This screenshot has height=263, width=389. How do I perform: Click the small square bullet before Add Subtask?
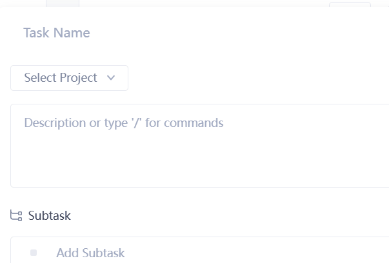tap(34, 253)
